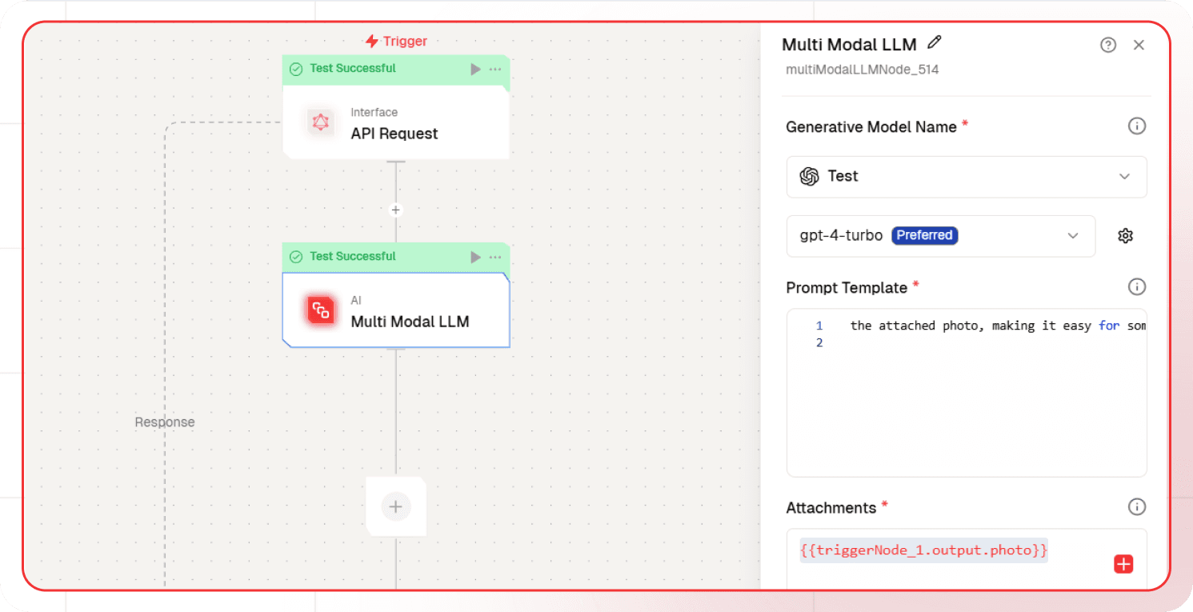The height and width of the screenshot is (612, 1193).
Task: Click line number 2 in prompt editor
Action: pos(819,342)
